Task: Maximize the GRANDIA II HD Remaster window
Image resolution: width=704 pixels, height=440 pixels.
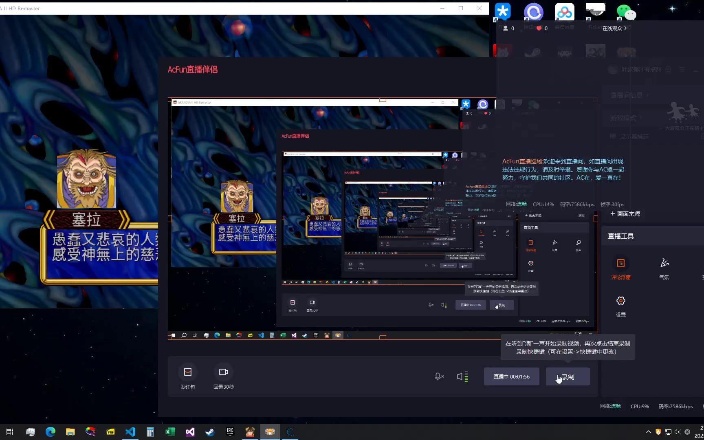Action: click(x=461, y=8)
